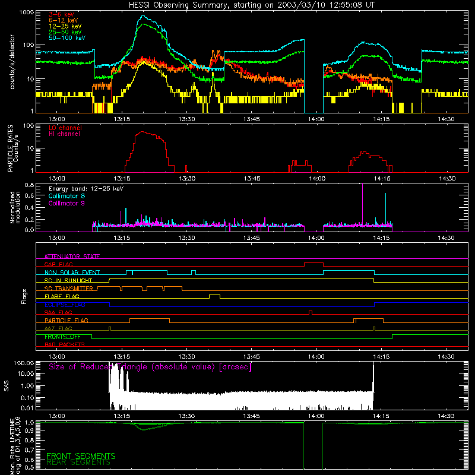Click the Size of Reduced Triangle caption
The width and height of the screenshot is (475, 475).
(x=150, y=367)
